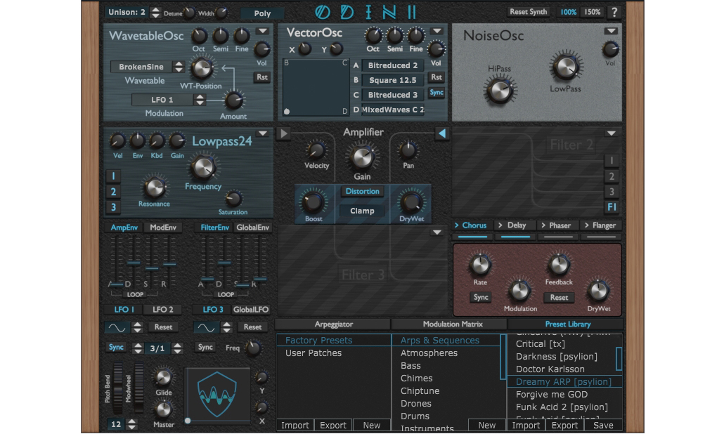The height and width of the screenshot is (434, 724).
Task: Click the left play arrow beside Amplifier
Action: tap(283, 133)
